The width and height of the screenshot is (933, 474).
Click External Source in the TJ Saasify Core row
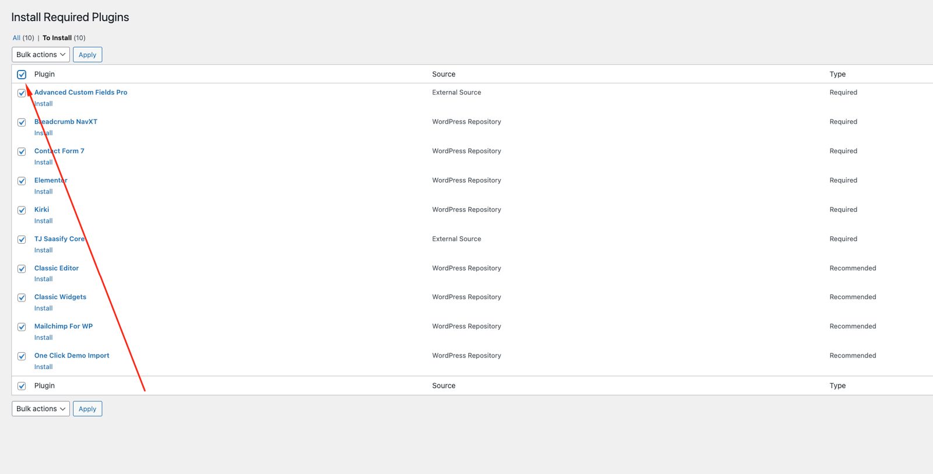click(457, 239)
